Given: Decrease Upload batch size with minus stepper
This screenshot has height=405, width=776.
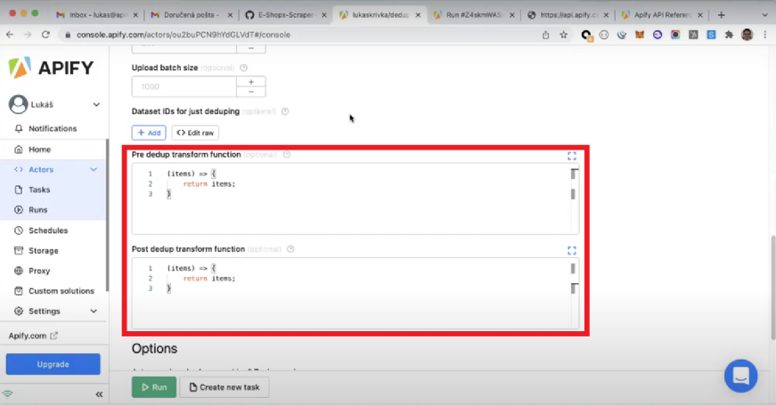Looking at the screenshot, I should [251, 92].
